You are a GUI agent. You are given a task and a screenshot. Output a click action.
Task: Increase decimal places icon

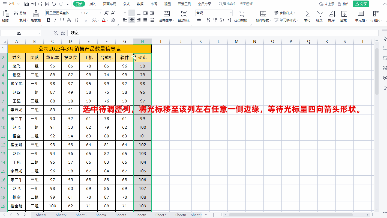coord(222,20)
